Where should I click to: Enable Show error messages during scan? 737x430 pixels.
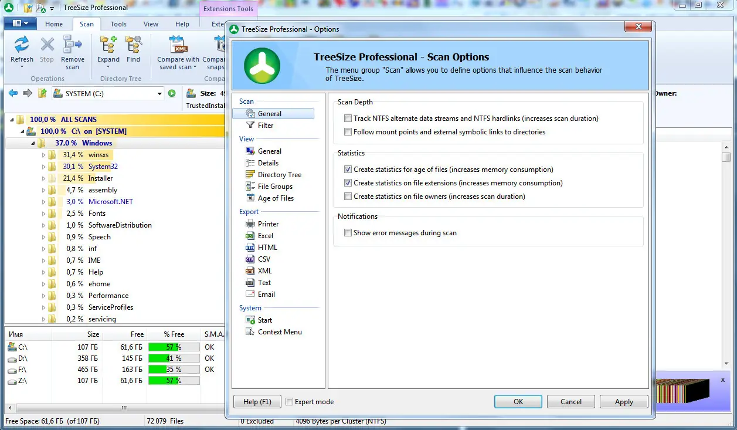(x=348, y=233)
